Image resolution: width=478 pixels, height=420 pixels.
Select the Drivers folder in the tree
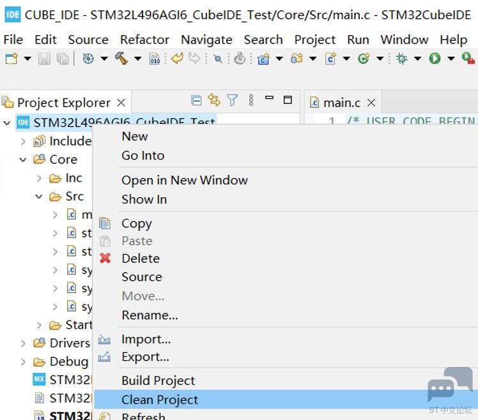tap(70, 343)
